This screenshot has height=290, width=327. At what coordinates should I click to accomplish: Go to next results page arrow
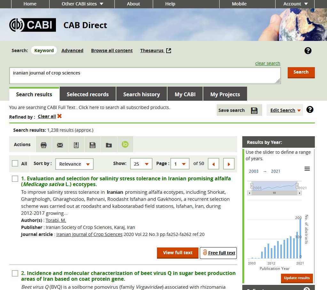click(x=229, y=164)
